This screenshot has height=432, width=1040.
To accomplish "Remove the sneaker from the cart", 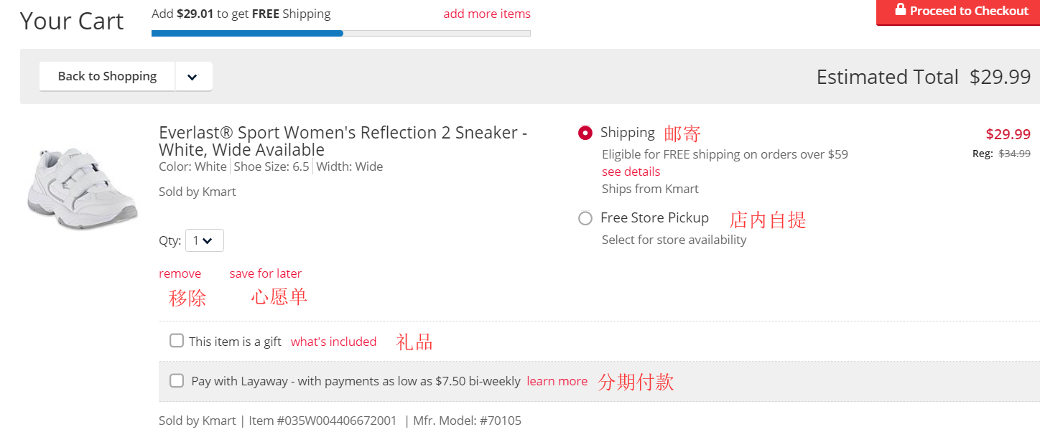I will [180, 273].
